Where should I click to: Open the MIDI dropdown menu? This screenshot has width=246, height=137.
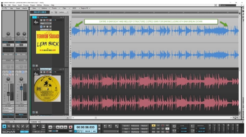76,8
